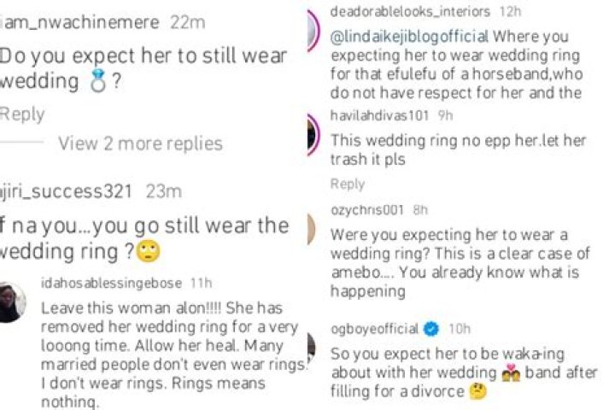This screenshot has height=410, width=615.
Task: Open the deadorablelooks_interiors username link
Action: click(410, 11)
